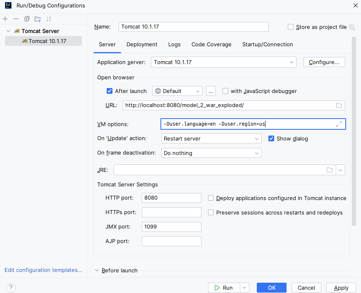
Task: Enable with JavaScript debugger checkbox
Action: point(225,91)
